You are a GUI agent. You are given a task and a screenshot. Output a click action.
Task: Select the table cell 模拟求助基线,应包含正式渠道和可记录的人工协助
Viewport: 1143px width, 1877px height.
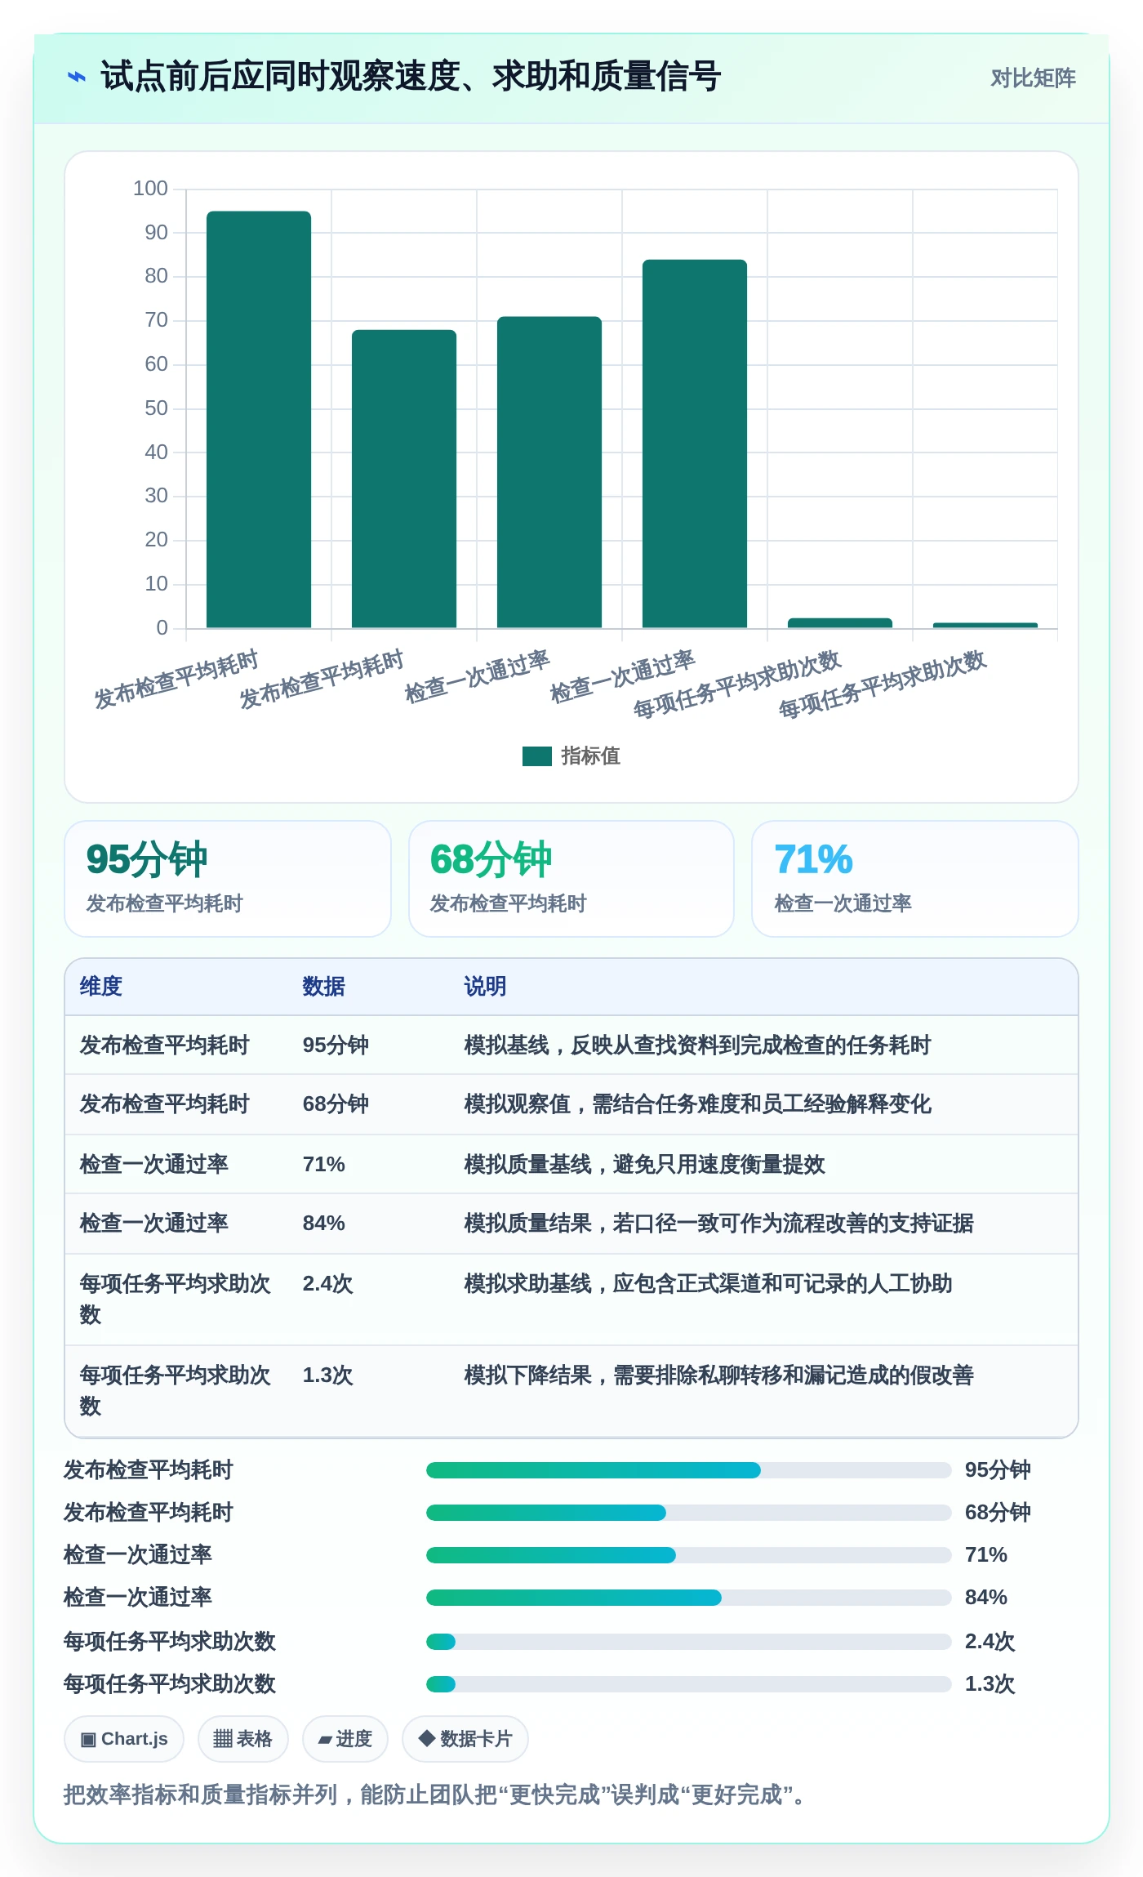point(709,1284)
